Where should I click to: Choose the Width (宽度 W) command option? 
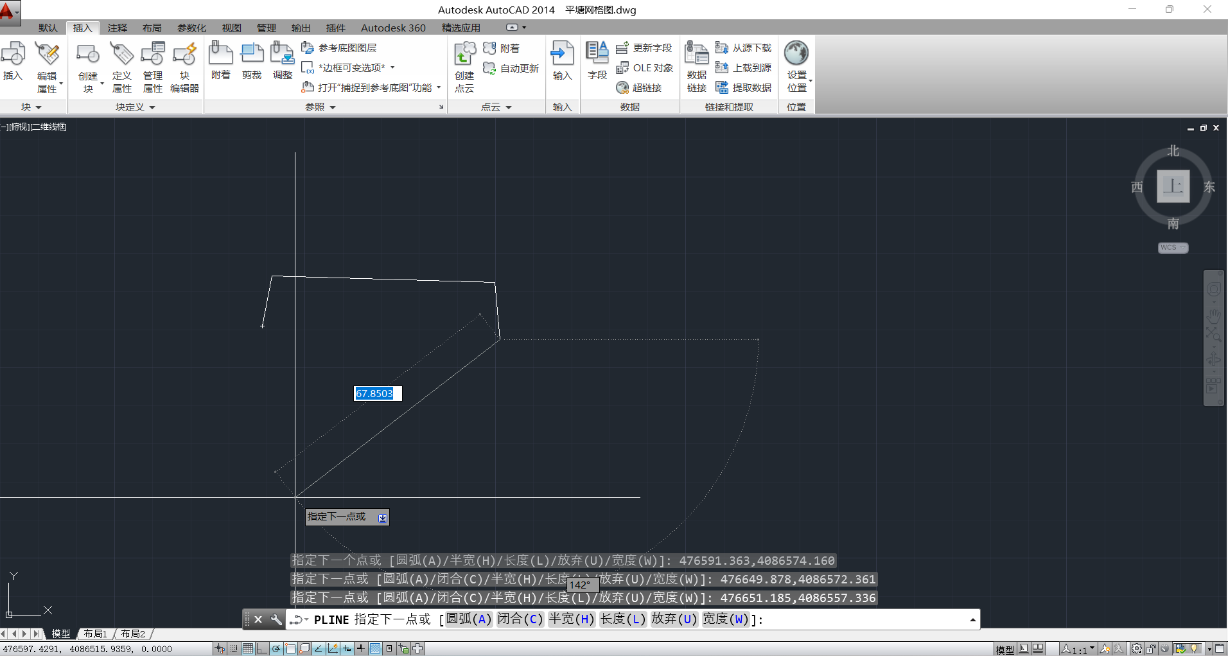pyautogui.click(x=726, y=619)
